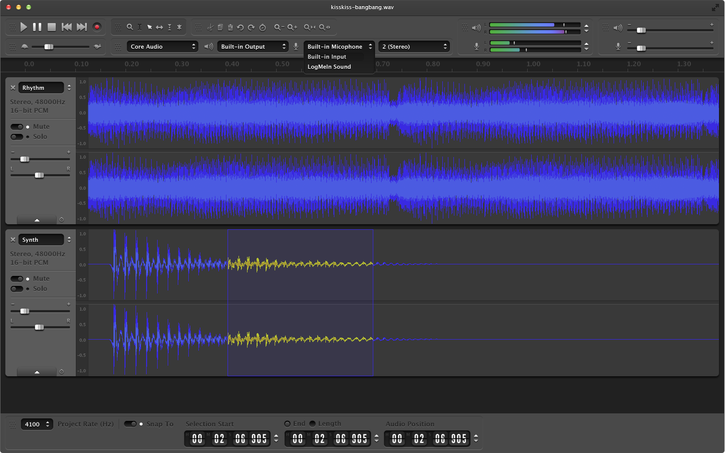725x453 pixels.
Task: Click microphone icon beside input device dropdown
Action: (x=296, y=47)
